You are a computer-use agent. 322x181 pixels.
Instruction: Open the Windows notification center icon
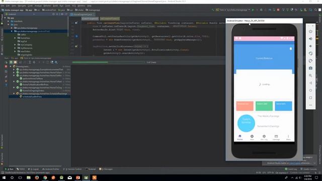coord(316,177)
